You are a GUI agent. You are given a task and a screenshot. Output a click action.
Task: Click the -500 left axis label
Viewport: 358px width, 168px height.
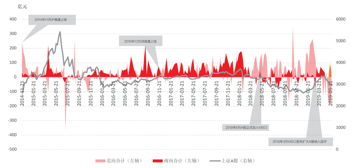[x=12, y=149]
